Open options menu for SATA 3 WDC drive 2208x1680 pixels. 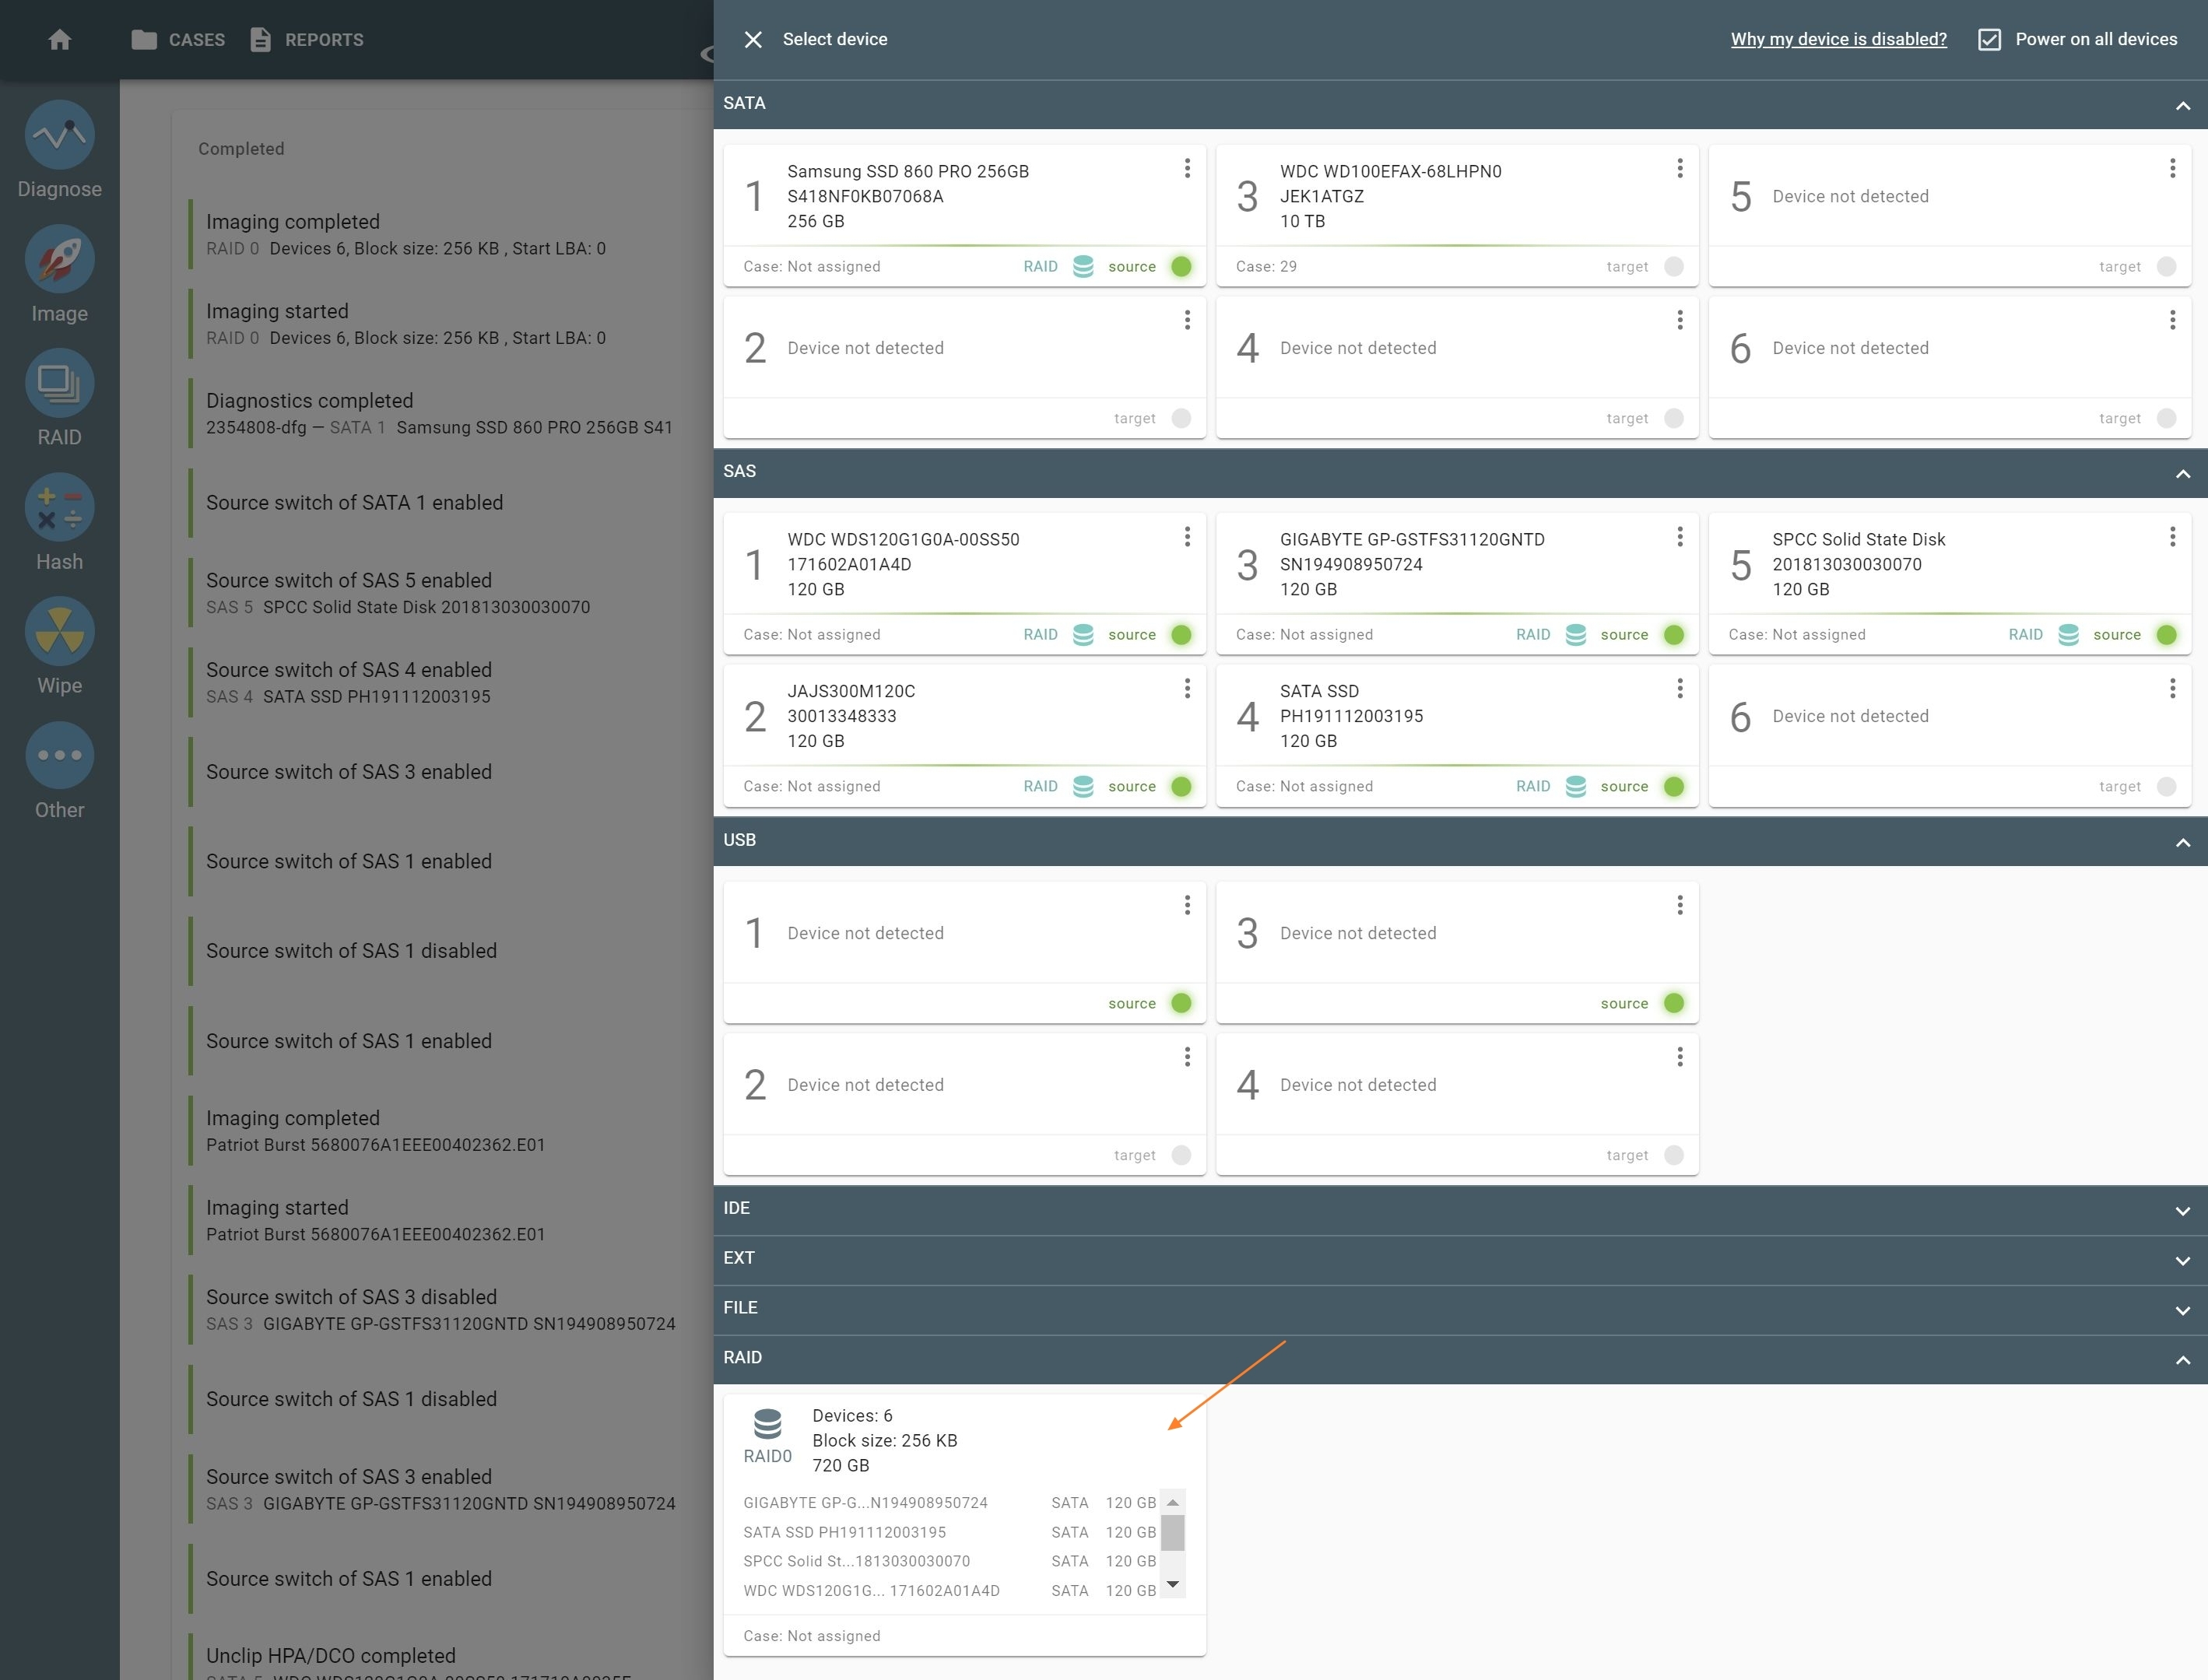(1680, 168)
